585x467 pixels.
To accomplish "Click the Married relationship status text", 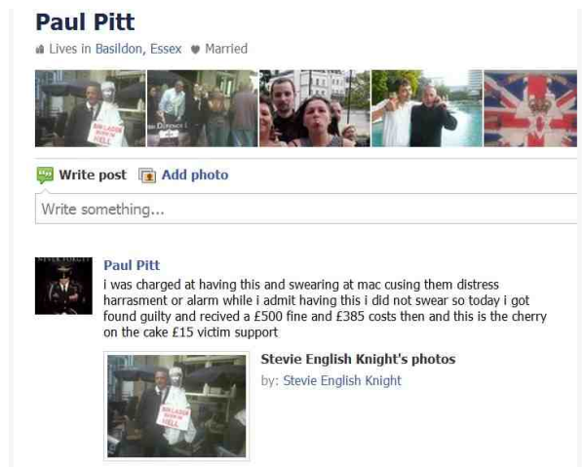I will click(226, 49).
